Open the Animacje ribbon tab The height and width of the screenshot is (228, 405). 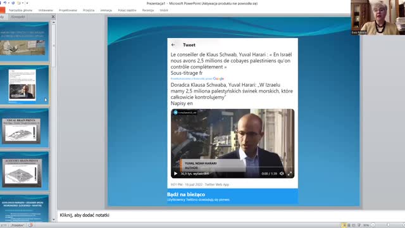pos(106,10)
